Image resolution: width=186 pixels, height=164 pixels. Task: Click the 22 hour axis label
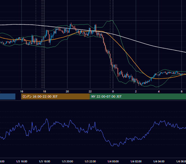[x=90, y=92]
